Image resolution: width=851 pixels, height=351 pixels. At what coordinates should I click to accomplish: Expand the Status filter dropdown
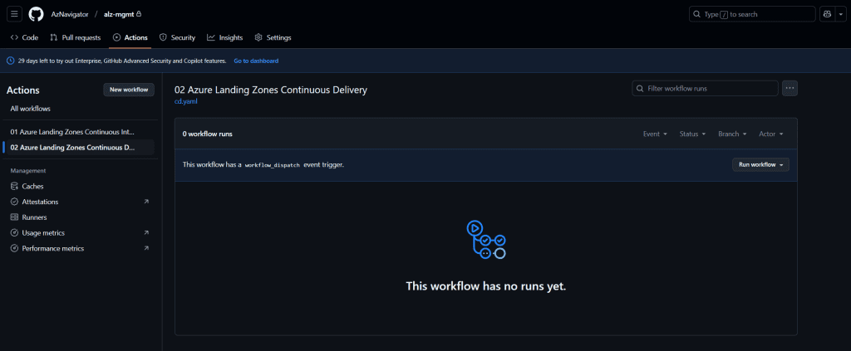tap(691, 134)
